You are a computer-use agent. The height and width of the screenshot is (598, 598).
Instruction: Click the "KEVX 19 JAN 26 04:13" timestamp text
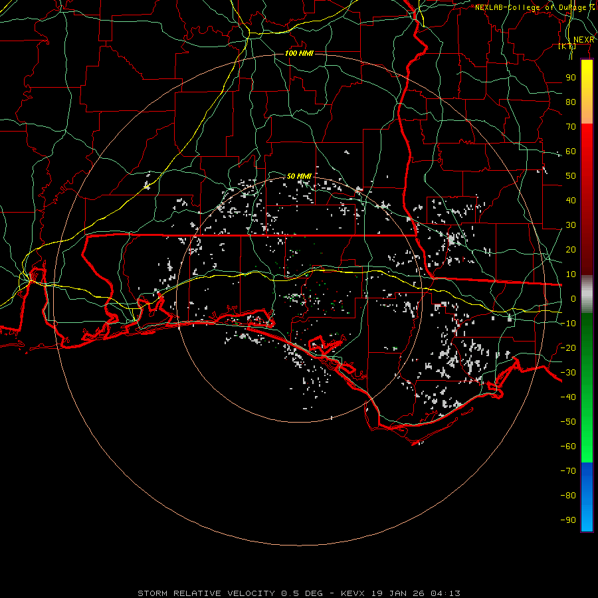pyautogui.click(x=401, y=593)
